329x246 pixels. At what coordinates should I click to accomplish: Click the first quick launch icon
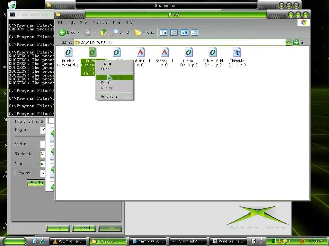coord(35,242)
